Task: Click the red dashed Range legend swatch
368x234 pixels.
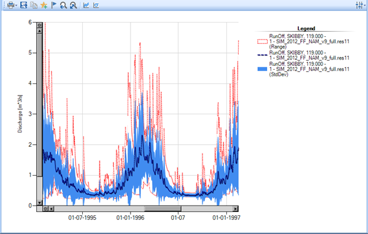Action: (263, 42)
